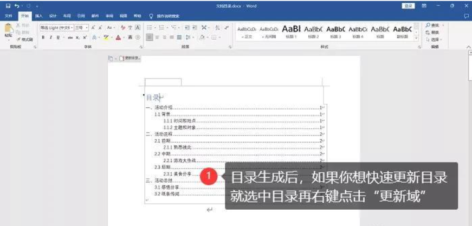
Task: Activate the Format Painter (格式刷)
Action: tap(25, 40)
